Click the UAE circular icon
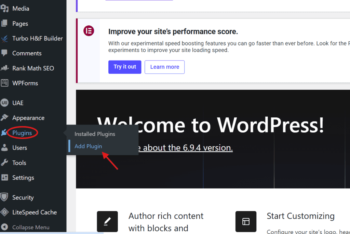Viewport: 350px width, 234px height. pos(4,103)
